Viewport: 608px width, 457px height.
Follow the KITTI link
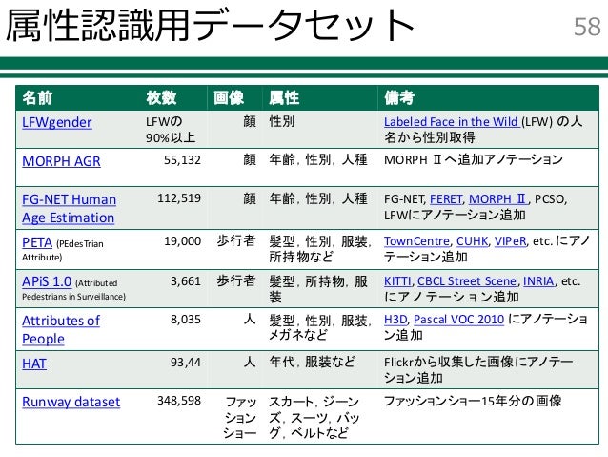397,281
